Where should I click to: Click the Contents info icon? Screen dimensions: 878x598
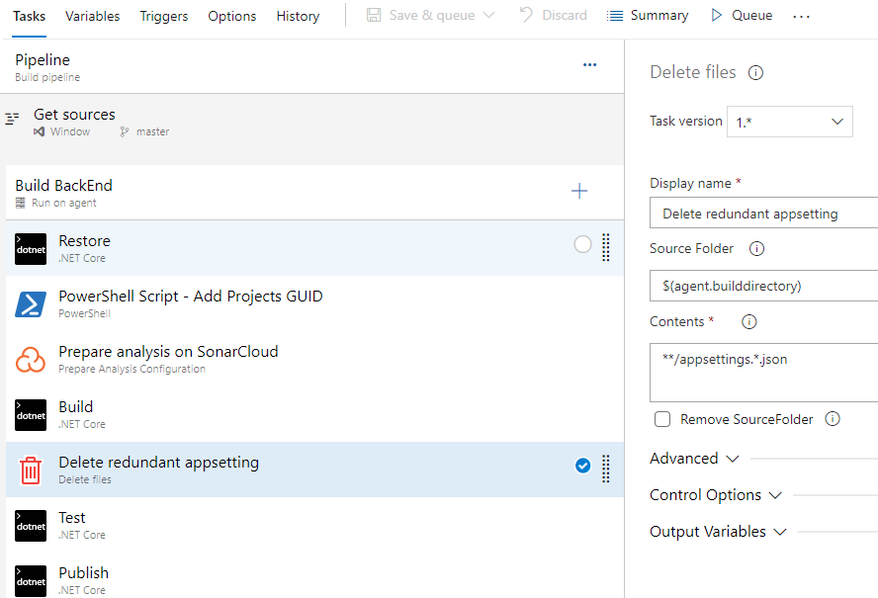click(748, 322)
